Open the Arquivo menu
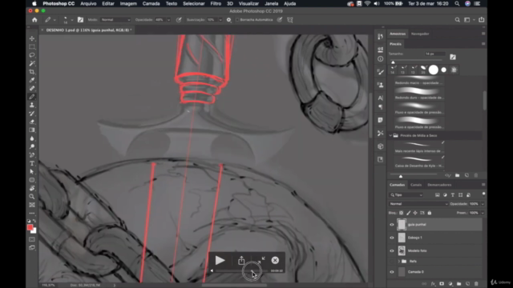This screenshot has height=288, width=513. click(88, 3)
